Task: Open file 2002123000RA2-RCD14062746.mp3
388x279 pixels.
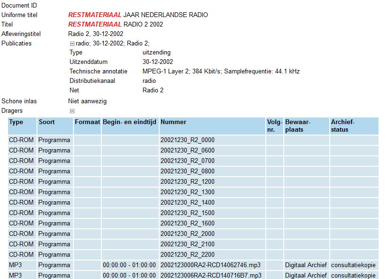Action: pyautogui.click(x=210, y=265)
